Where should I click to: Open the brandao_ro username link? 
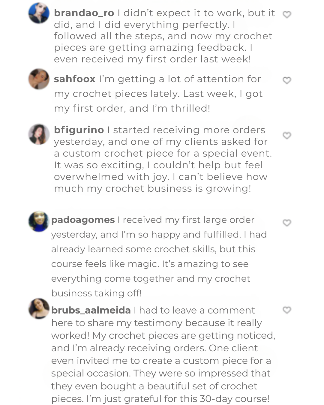click(84, 13)
